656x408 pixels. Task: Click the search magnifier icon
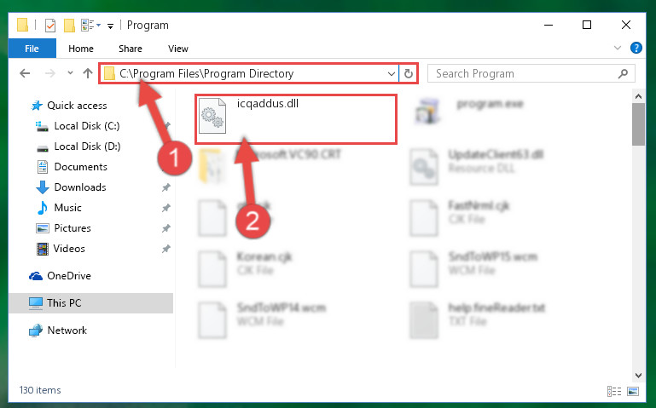[x=623, y=73]
